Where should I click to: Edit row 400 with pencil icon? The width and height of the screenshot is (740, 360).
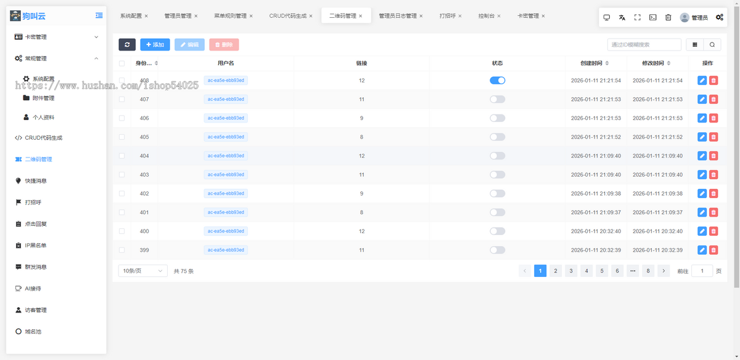(x=702, y=231)
